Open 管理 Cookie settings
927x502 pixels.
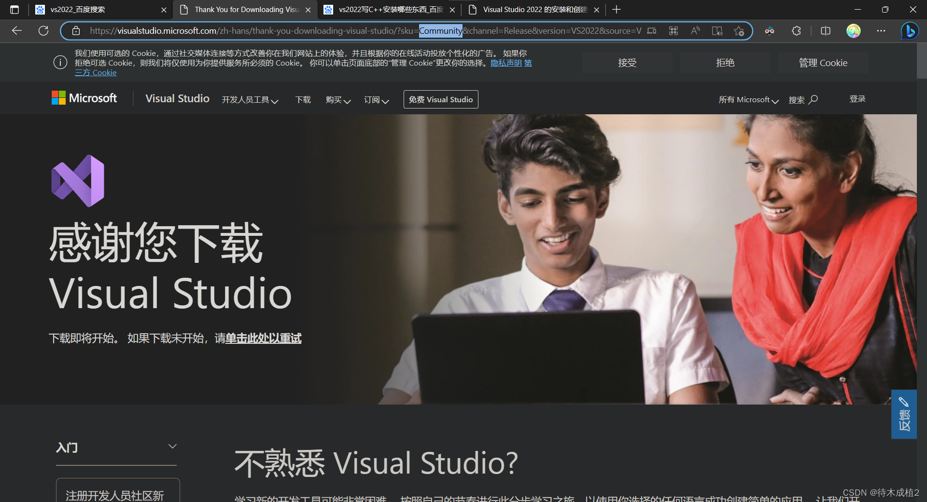[823, 63]
